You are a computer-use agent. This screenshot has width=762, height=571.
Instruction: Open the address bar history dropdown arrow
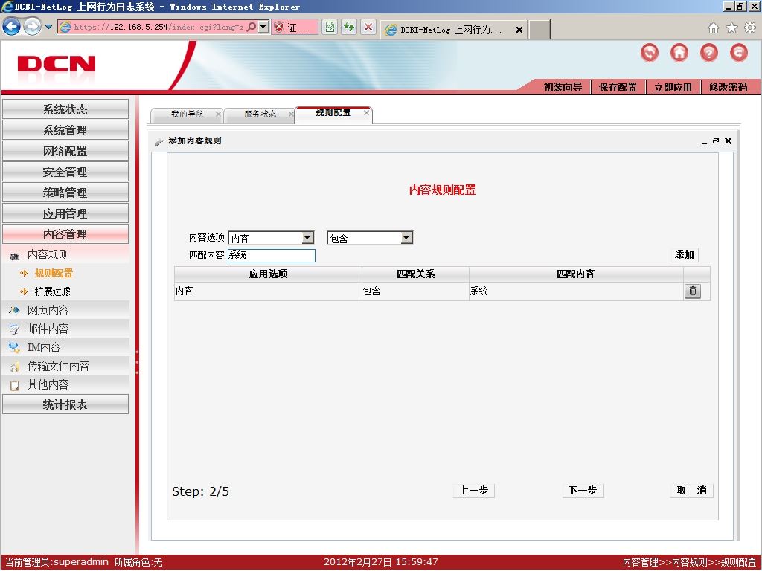point(263,27)
